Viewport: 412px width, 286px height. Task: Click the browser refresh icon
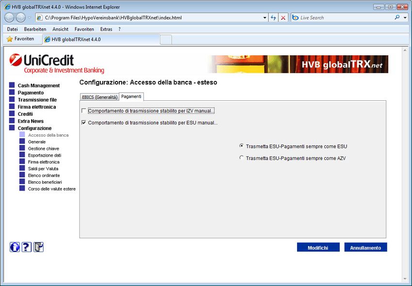273,17
